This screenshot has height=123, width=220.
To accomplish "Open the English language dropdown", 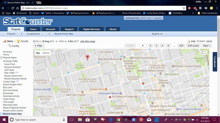I will pos(157,34).
